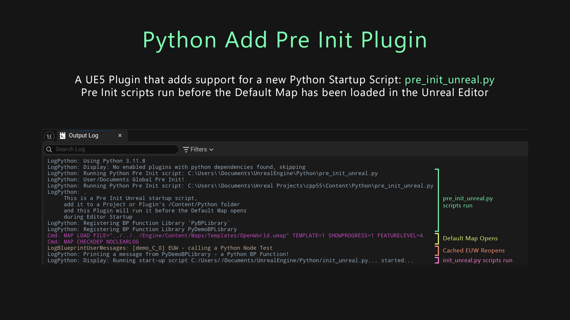Close the Output Log tab

(120, 135)
